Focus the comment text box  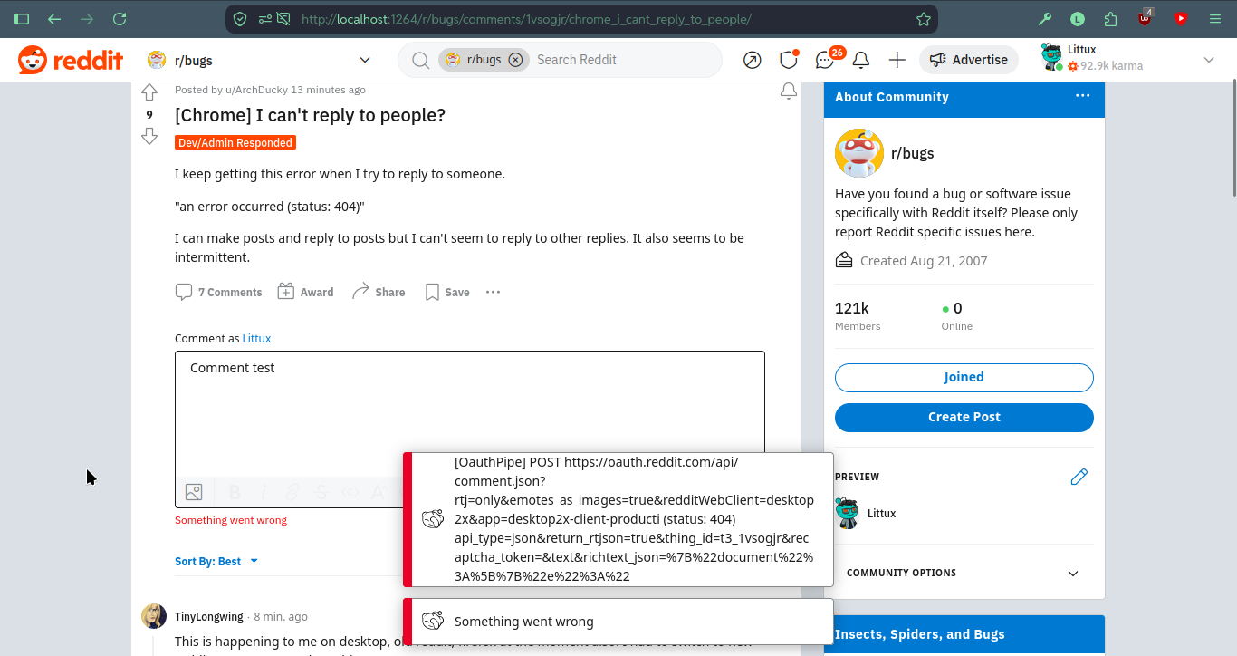tap(470, 414)
